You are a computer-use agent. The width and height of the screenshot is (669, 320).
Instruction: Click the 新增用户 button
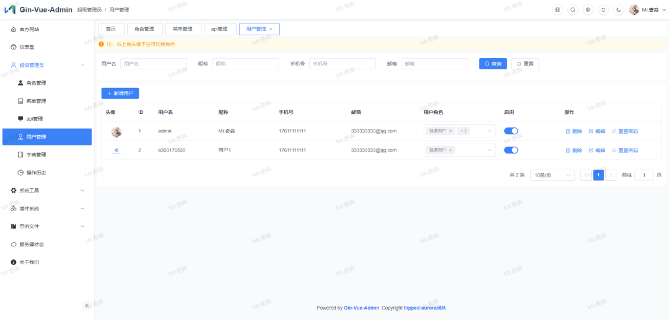(x=120, y=93)
